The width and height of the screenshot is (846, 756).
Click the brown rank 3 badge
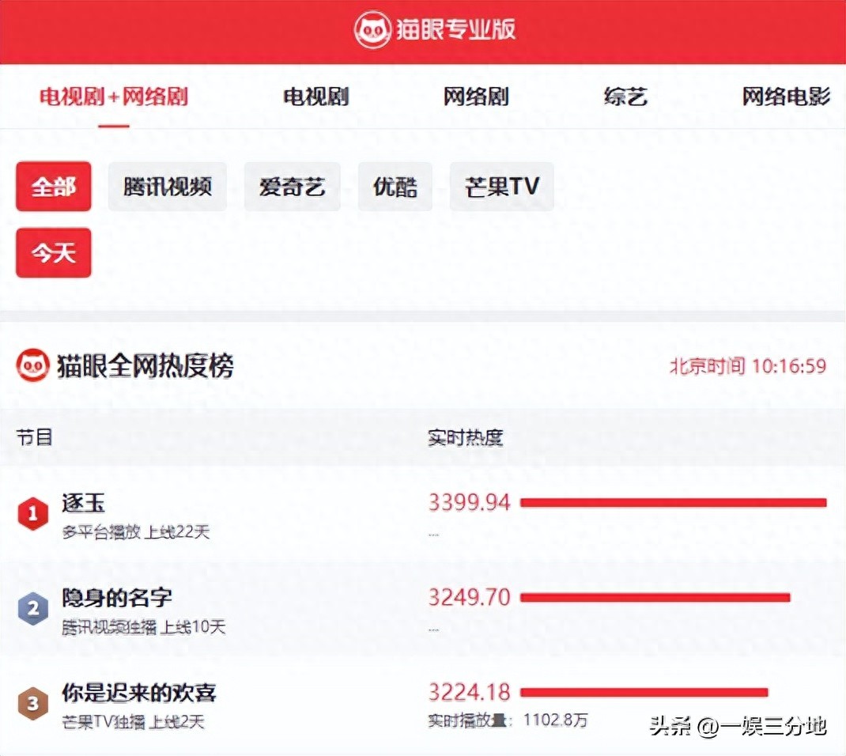(32, 704)
